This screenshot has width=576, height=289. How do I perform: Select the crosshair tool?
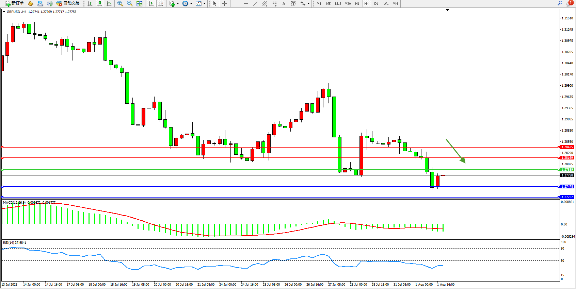225,3
